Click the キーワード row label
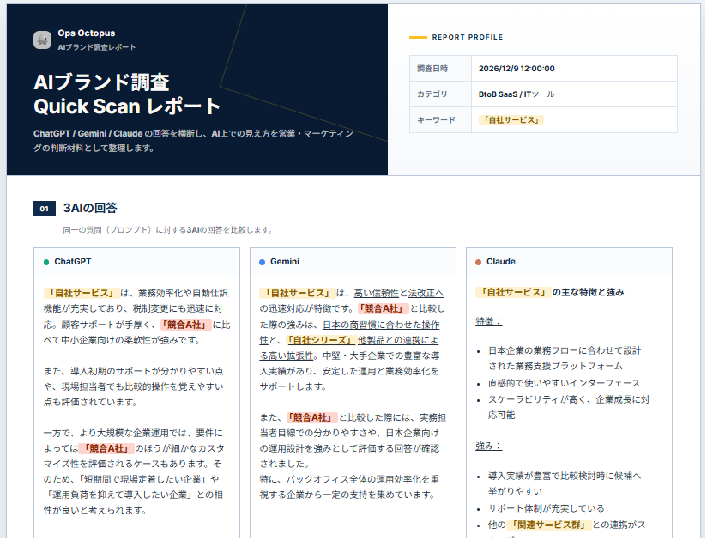This screenshot has width=707, height=547. click(x=436, y=120)
